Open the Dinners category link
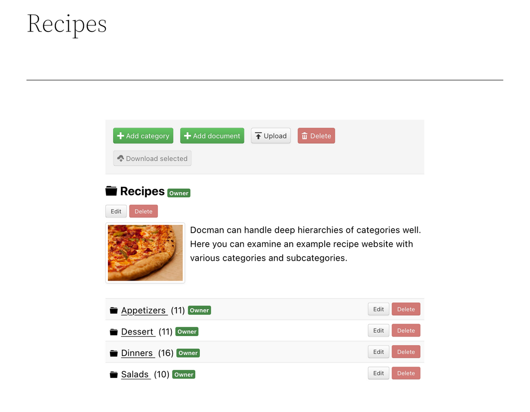This screenshot has height=412, width=530. (137, 353)
